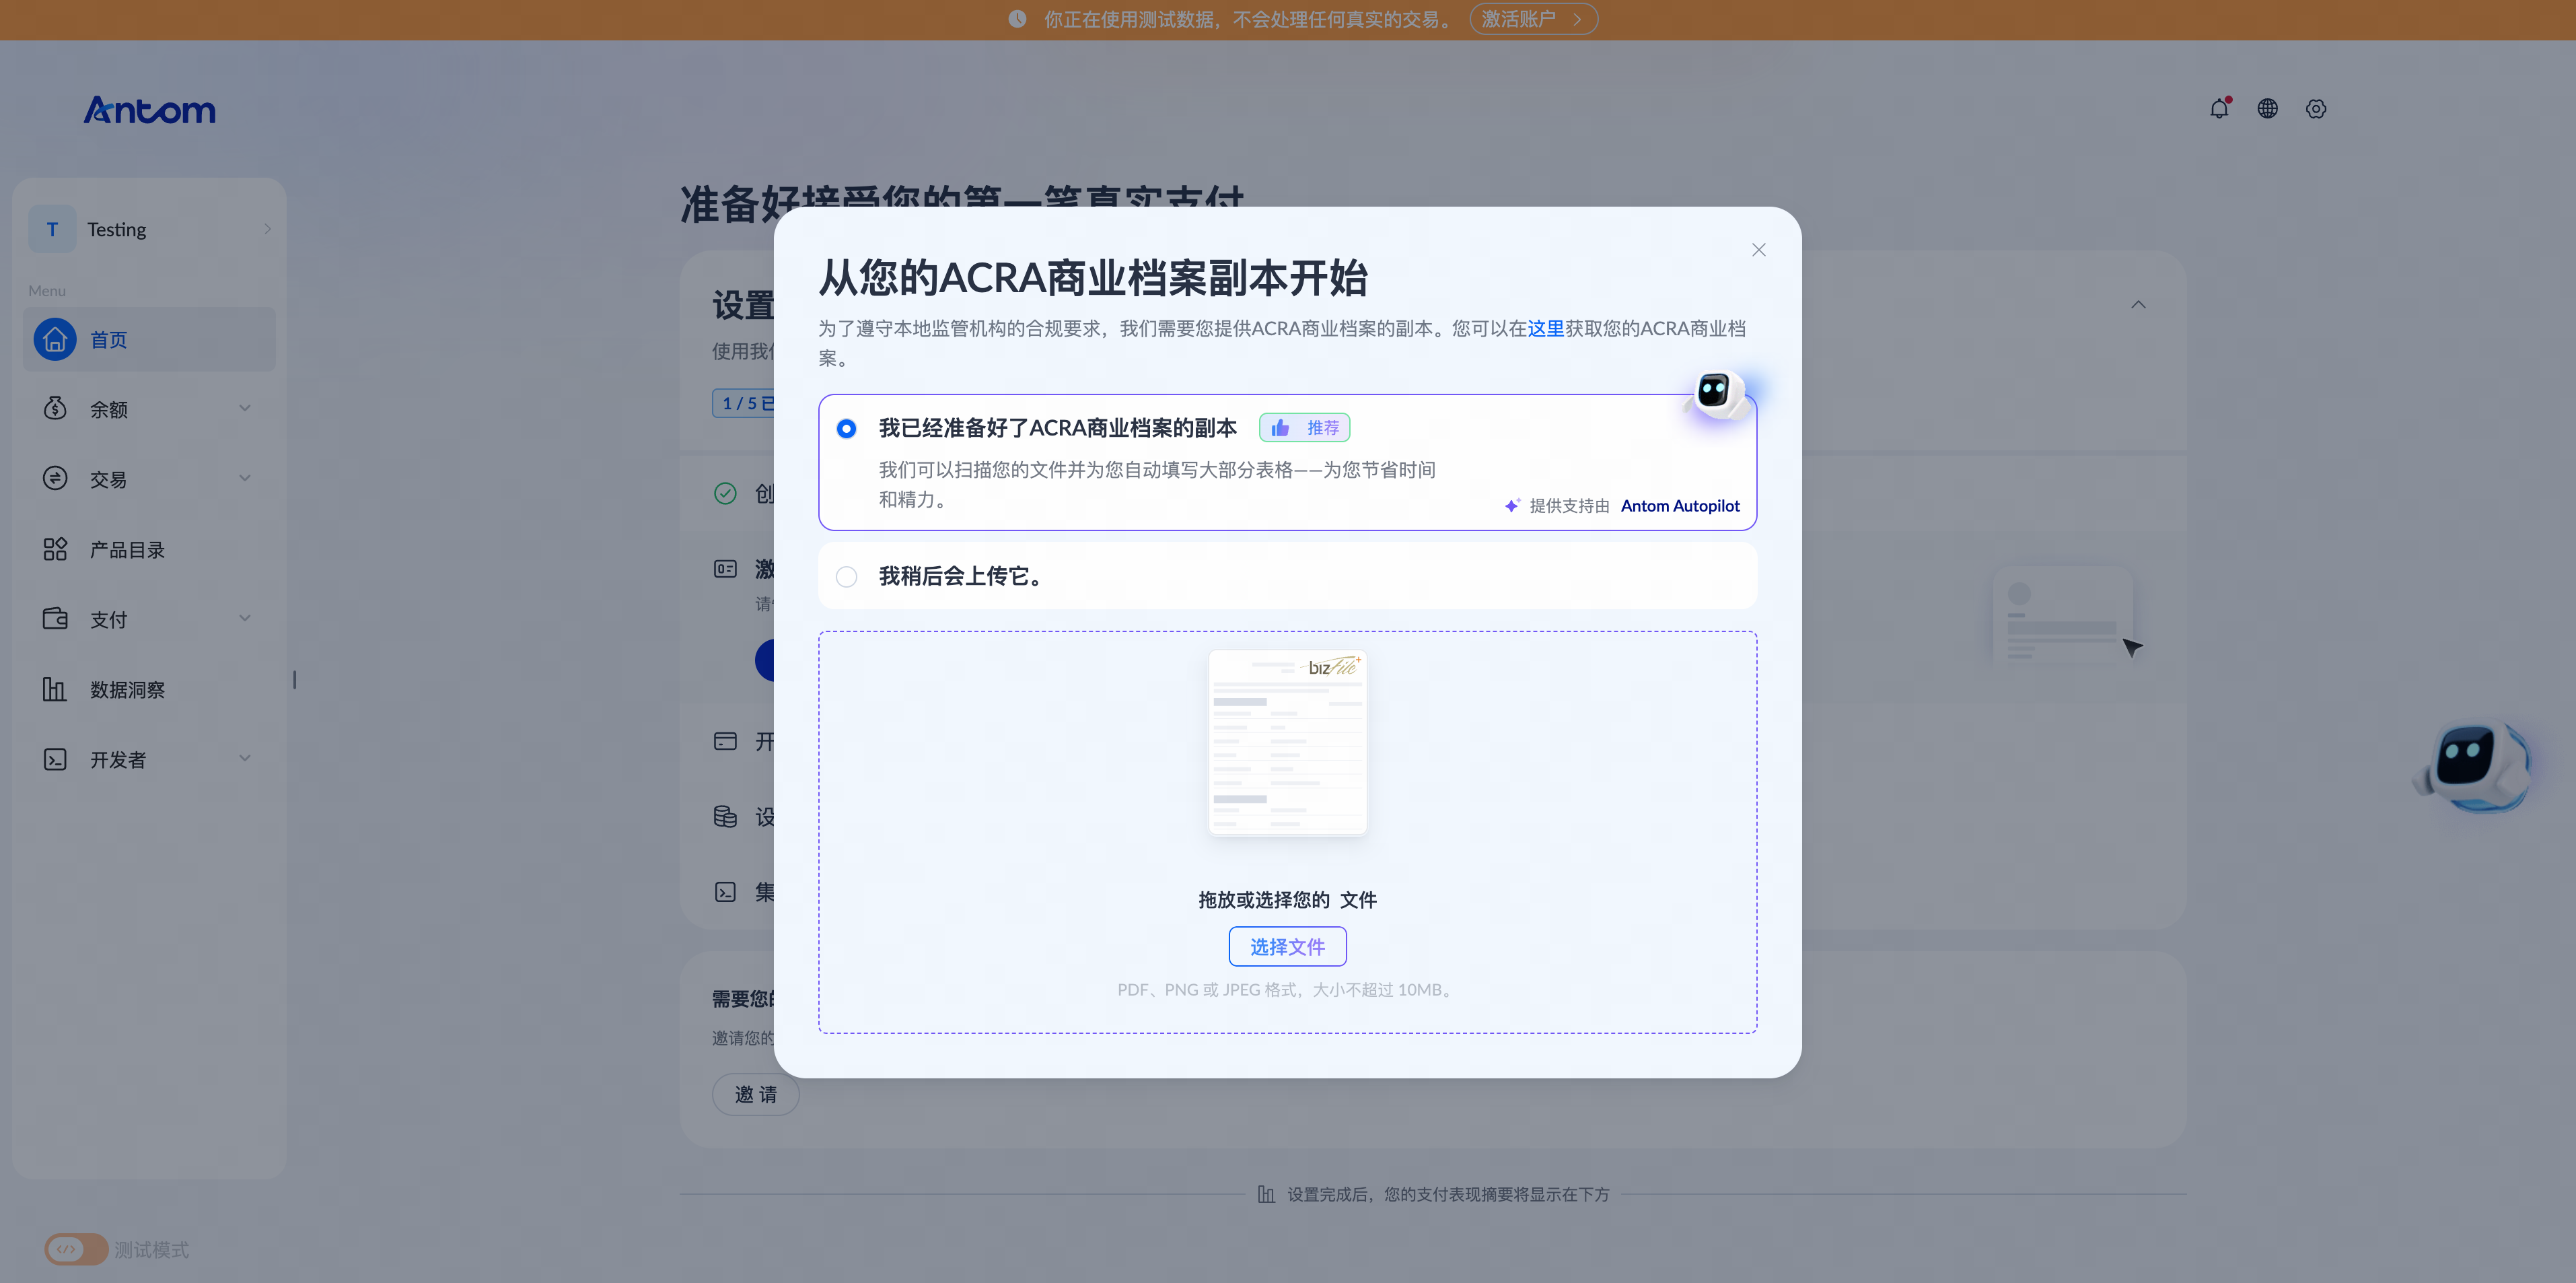Expand the 余额 menu chevron
2576x1283 pixels.
tap(245, 408)
